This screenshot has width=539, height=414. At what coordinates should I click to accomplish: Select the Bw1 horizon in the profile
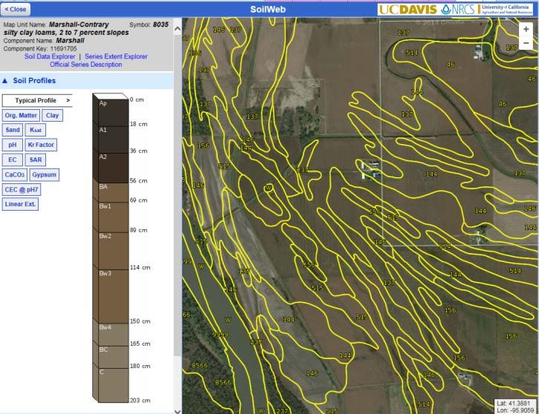point(113,217)
